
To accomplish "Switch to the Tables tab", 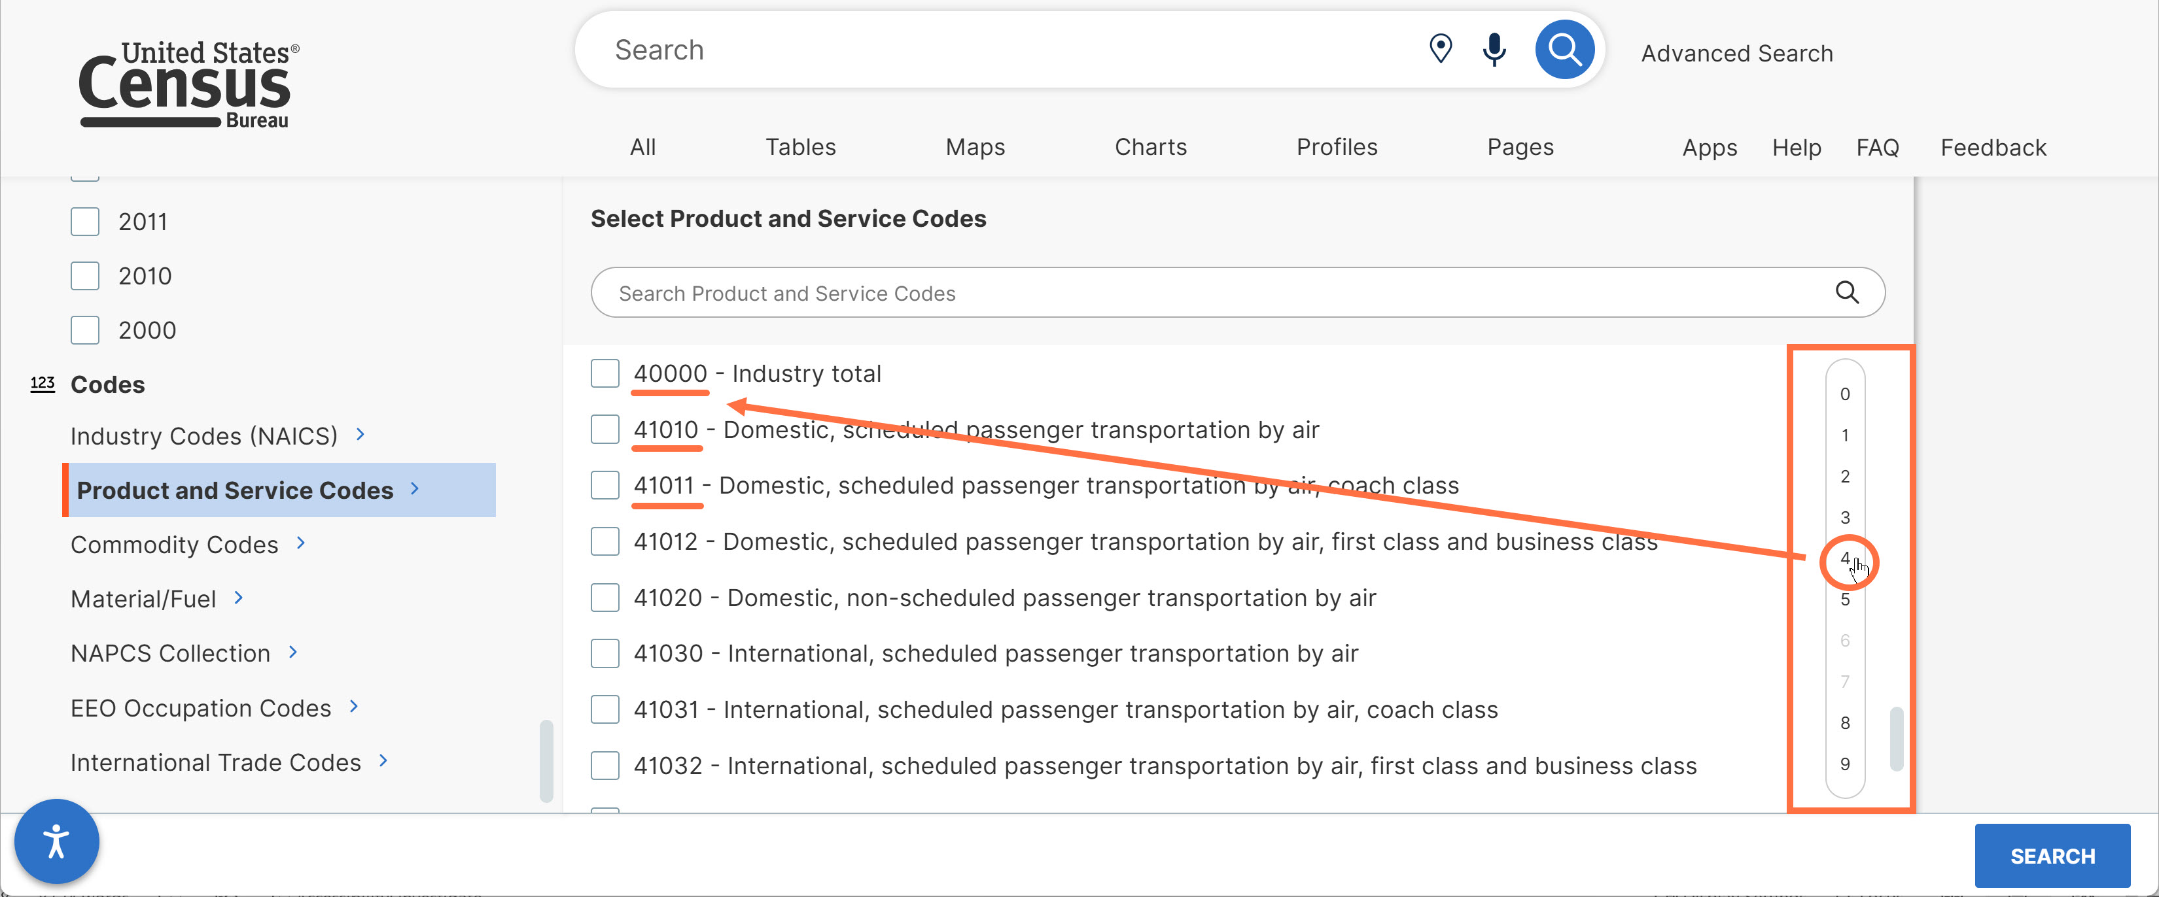I will pyautogui.click(x=799, y=147).
